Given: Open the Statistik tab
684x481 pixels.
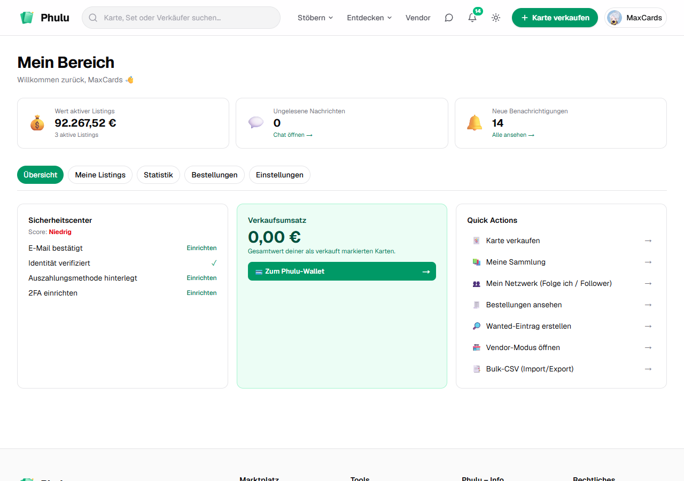Looking at the screenshot, I should click(158, 175).
